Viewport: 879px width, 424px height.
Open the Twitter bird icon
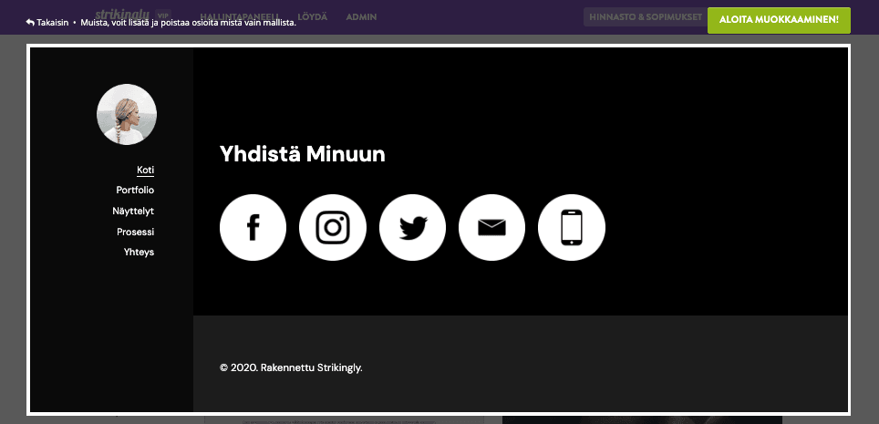pyautogui.click(x=412, y=228)
